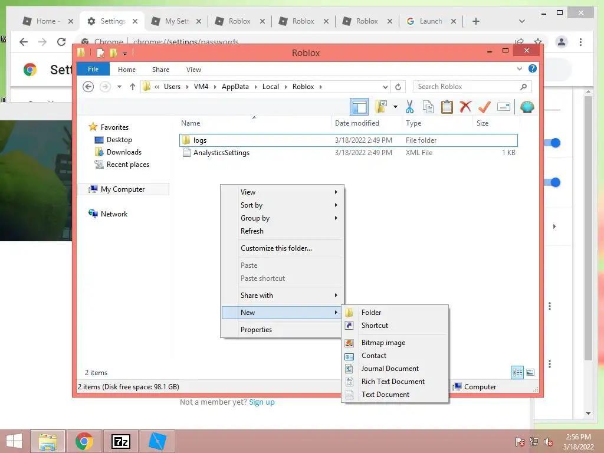Image resolution: width=604 pixels, height=453 pixels.
Task: Open the View ribbon tab
Action: coord(193,70)
